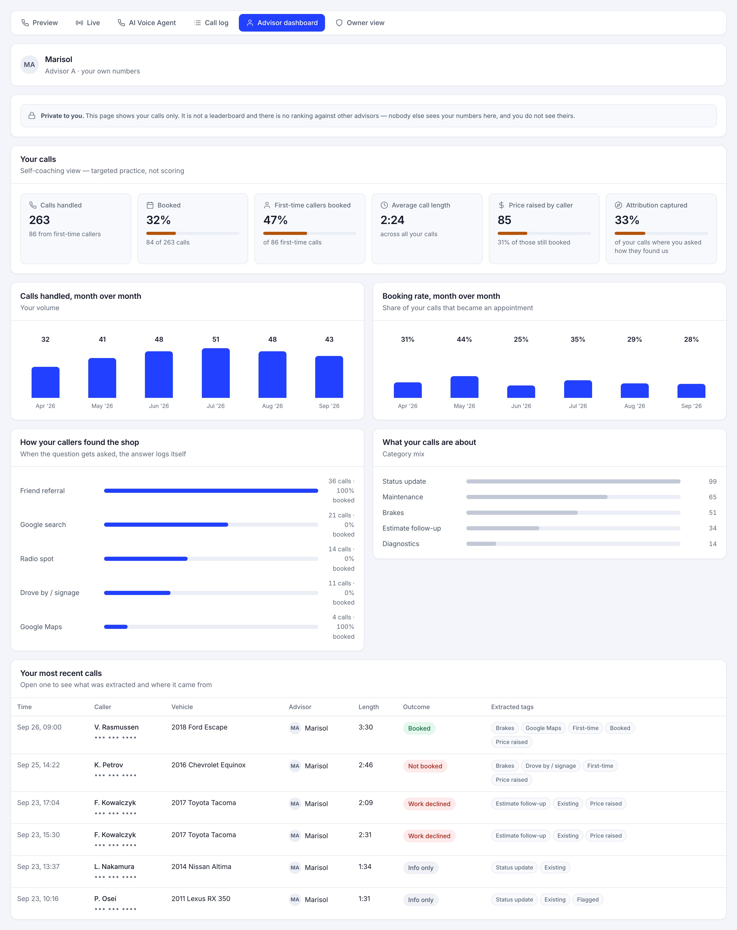The height and width of the screenshot is (930, 737).
Task: Select the Jul '26 bar in Calls handled chart
Action: [216, 373]
